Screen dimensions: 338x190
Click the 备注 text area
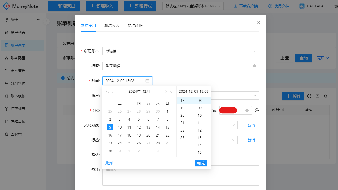pyautogui.click(x=181, y=175)
